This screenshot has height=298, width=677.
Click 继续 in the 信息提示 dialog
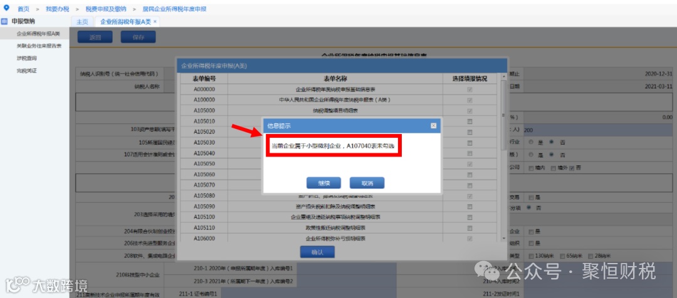(323, 183)
